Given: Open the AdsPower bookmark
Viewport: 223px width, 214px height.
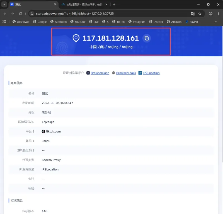Looking at the screenshot, I should (21, 22).
